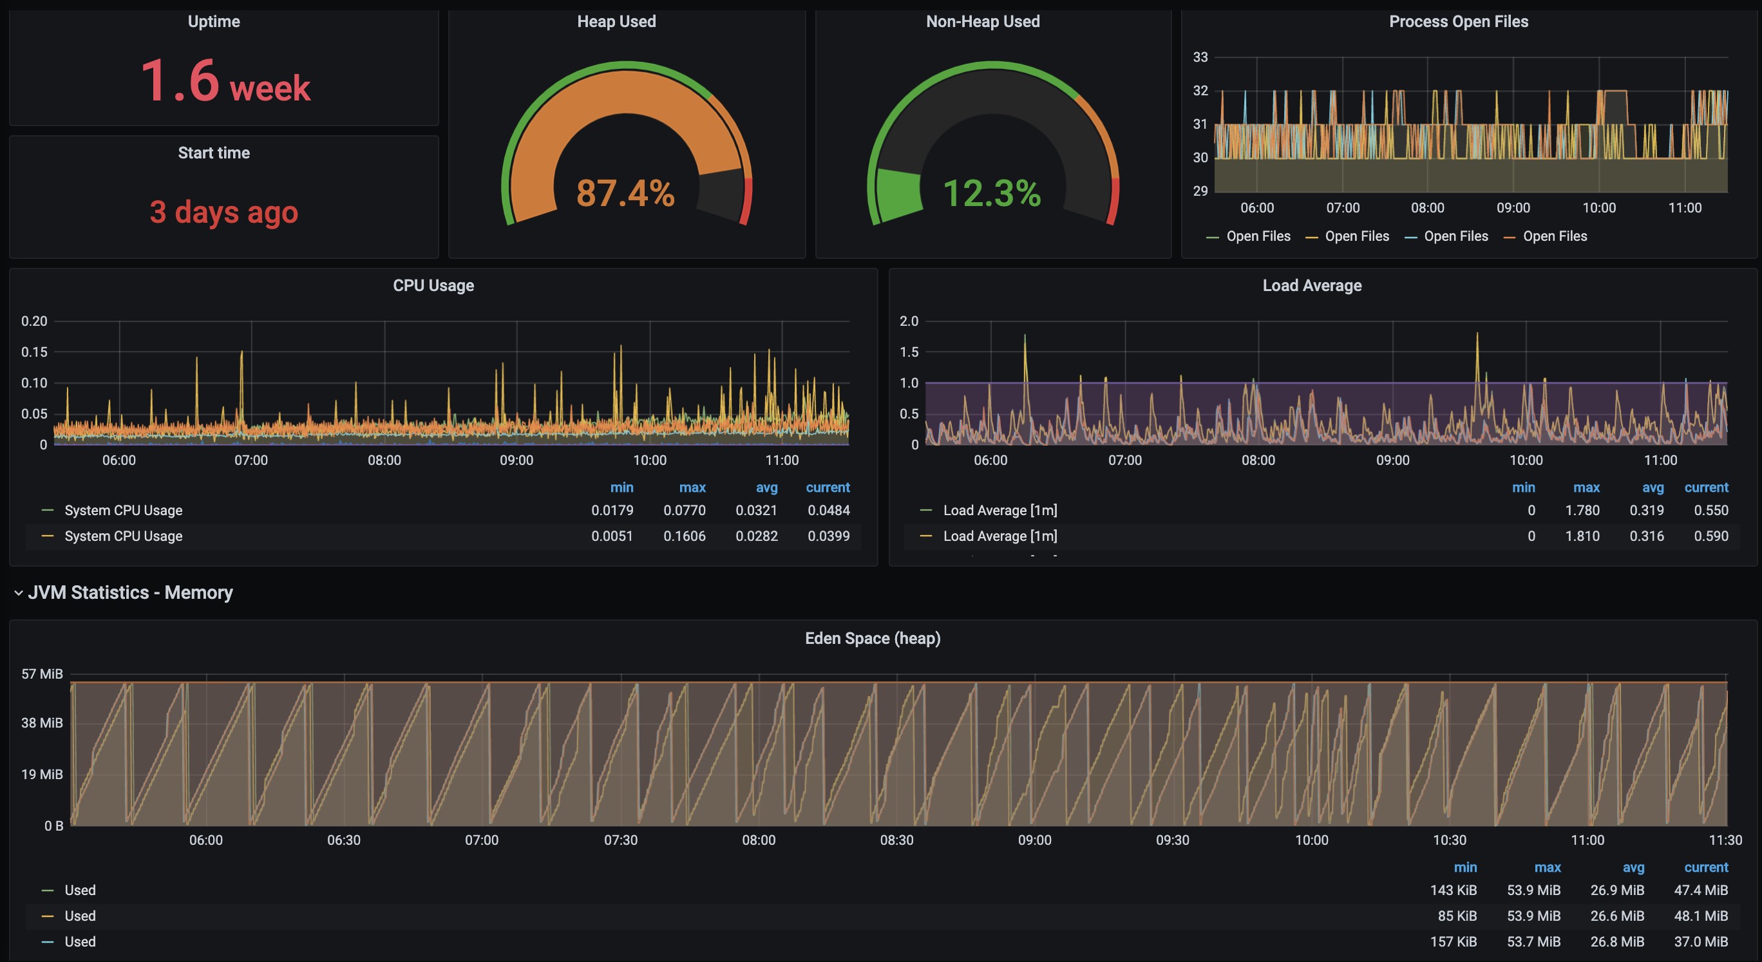Sort Load Average legend by current column
The image size is (1762, 962).
[1705, 487]
